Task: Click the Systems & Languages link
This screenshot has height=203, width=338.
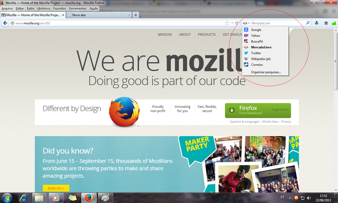Action: tap(244, 122)
